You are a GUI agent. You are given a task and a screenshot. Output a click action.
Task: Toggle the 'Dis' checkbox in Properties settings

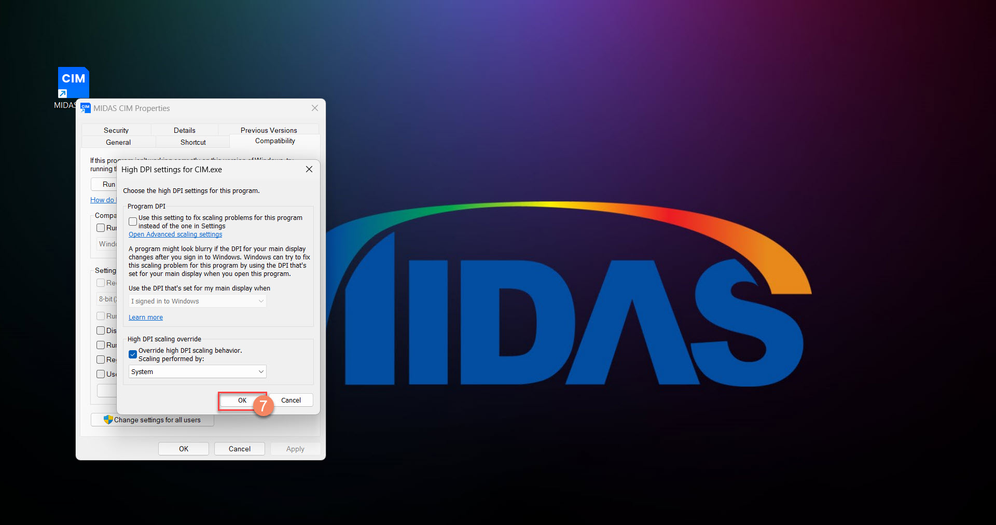tap(101, 330)
